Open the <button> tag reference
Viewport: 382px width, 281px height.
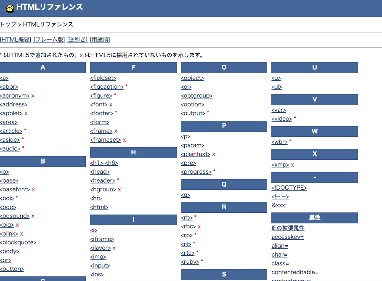pos(12,269)
